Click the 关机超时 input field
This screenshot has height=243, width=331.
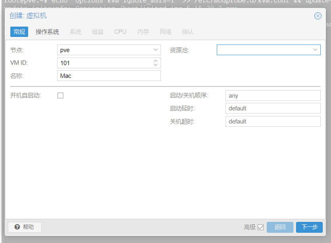[x=272, y=121]
